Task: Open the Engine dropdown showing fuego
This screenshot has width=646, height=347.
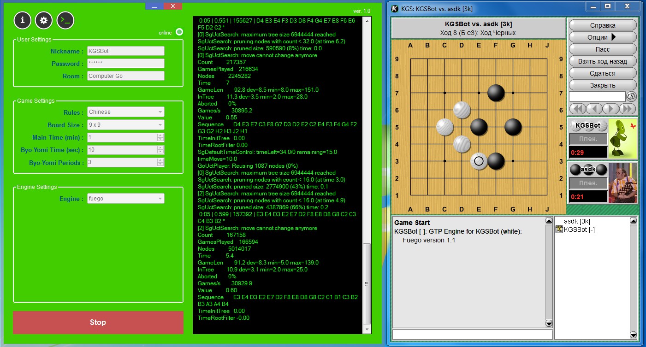Action: pyautogui.click(x=126, y=199)
